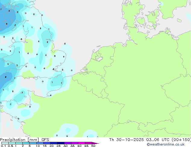191x147 pixels.
Task: Click the legend label '0.5'
Action: click(10, 146)
